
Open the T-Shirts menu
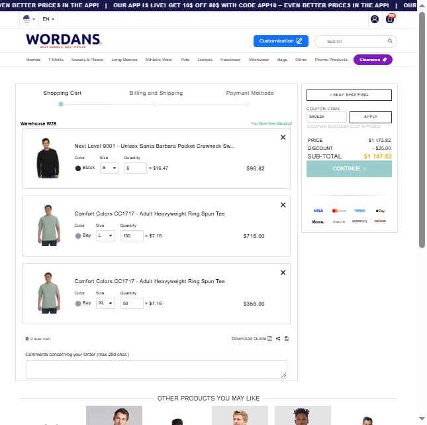[x=56, y=60]
